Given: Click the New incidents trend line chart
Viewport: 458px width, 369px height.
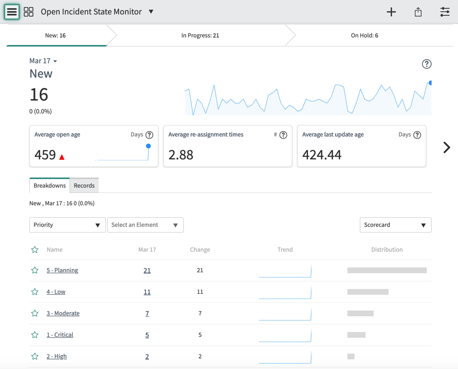Looking at the screenshot, I should coord(308,98).
